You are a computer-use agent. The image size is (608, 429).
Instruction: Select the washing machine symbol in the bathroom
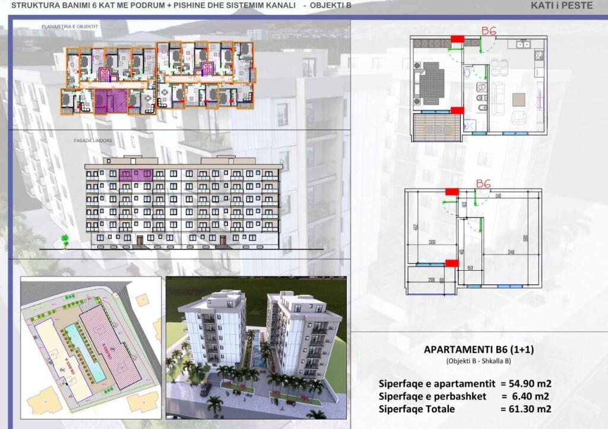click(x=482, y=87)
